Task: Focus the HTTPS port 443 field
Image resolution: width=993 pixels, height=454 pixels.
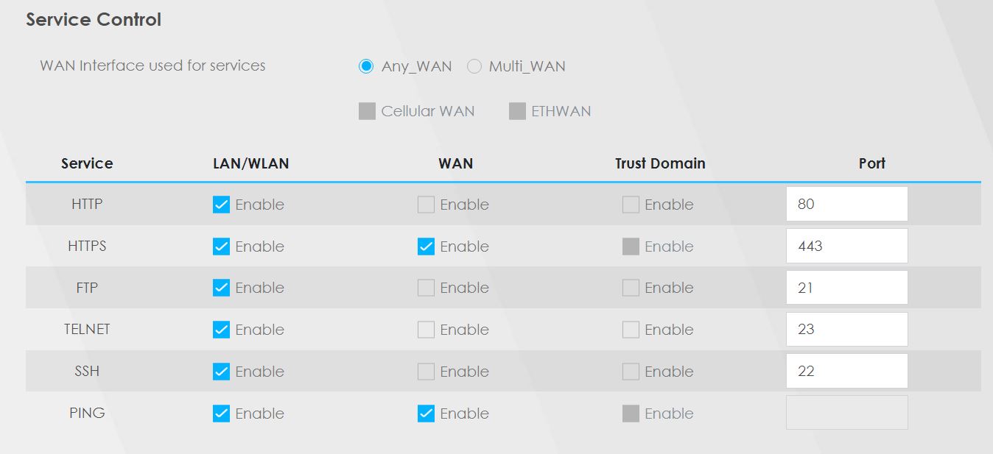Action: pos(846,246)
